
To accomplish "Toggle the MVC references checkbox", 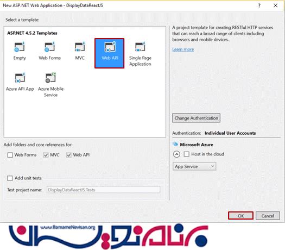I will pyautogui.click(x=46, y=155).
